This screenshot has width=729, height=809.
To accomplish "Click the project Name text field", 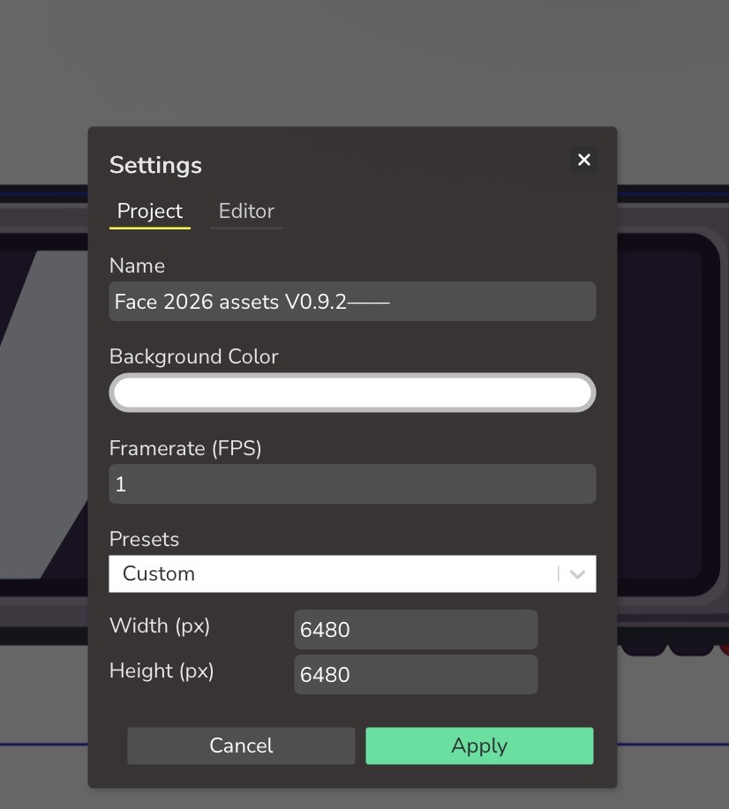I will 352,302.
